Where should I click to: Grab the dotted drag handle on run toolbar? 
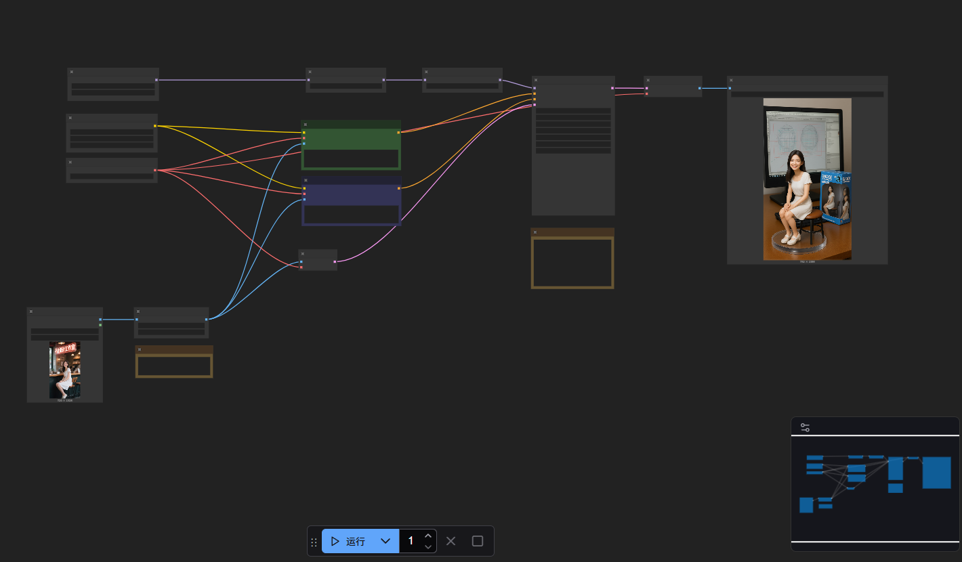point(314,542)
